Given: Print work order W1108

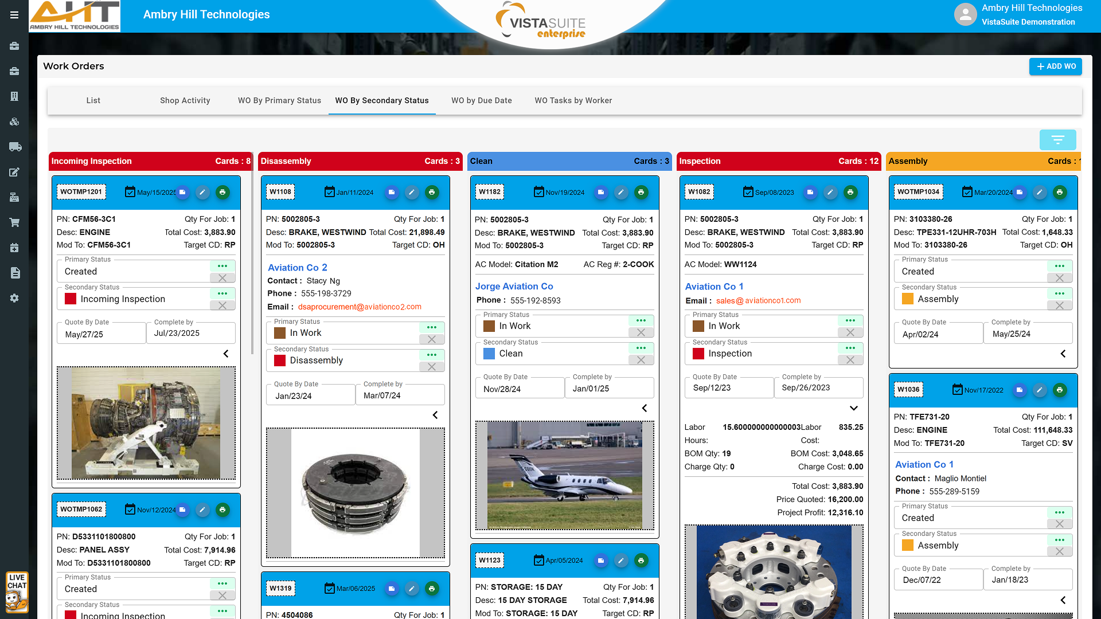Looking at the screenshot, I should point(432,193).
